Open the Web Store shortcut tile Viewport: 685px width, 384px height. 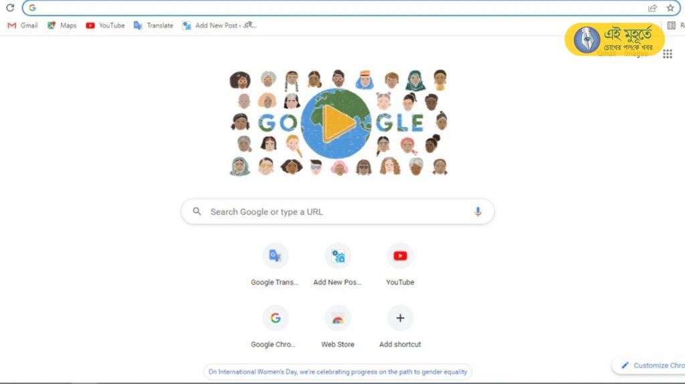click(x=338, y=327)
